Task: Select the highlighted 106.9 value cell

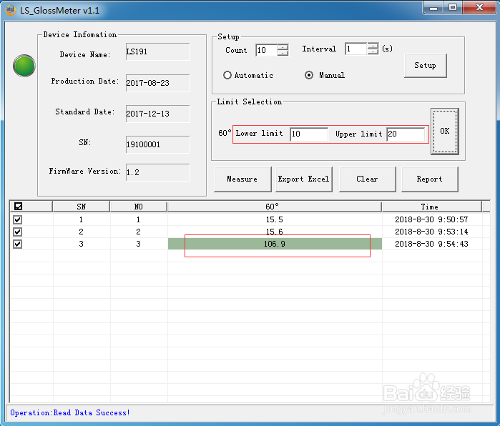Action: pyautogui.click(x=275, y=244)
